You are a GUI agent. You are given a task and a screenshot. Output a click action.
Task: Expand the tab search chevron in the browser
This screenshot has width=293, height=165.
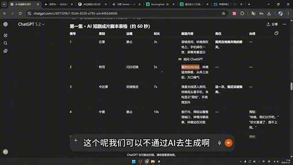pyautogui.click(x=4, y=4)
